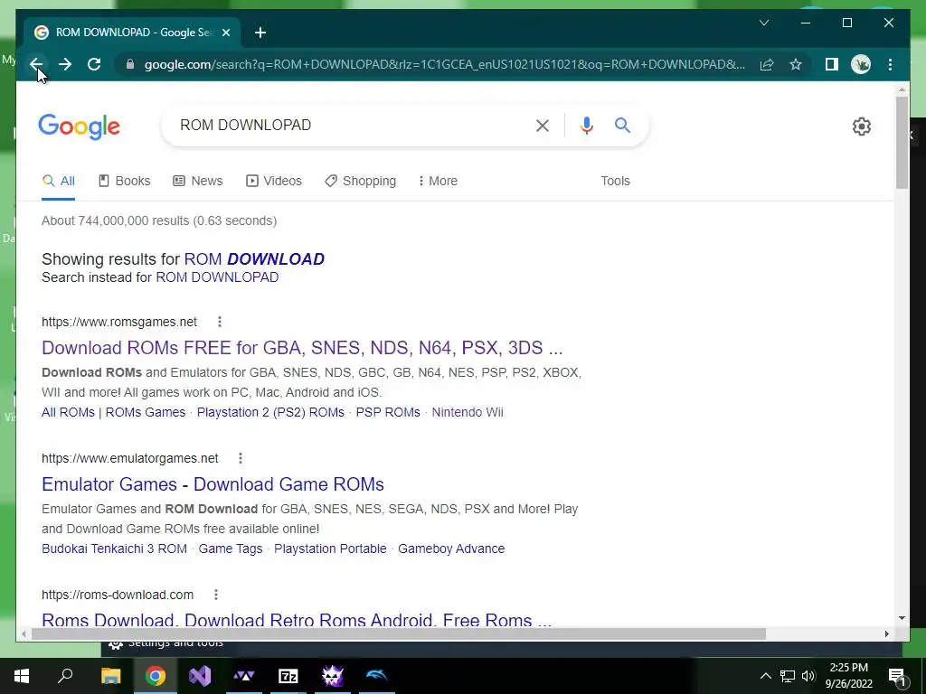Viewport: 926px width, 694px height.
Task: Bookmark this tab with the star icon
Action: click(796, 64)
